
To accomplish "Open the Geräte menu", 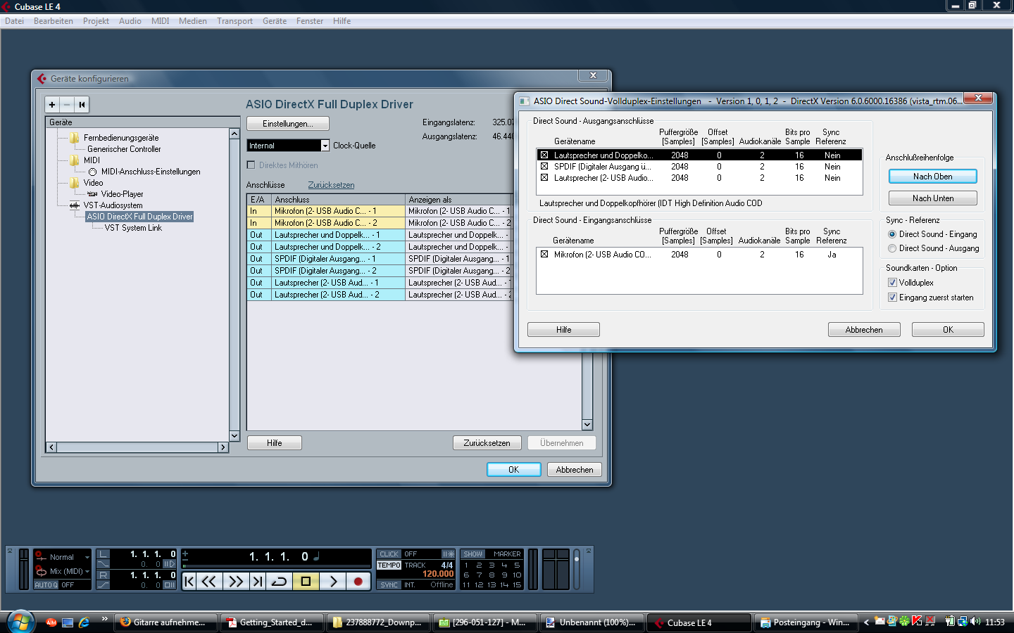I will pos(275,21).
